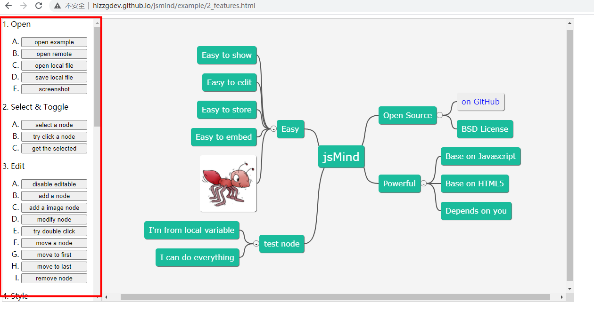Select the ant image node
This screenshot has height=311, width=594.
[x=228, y=183]
